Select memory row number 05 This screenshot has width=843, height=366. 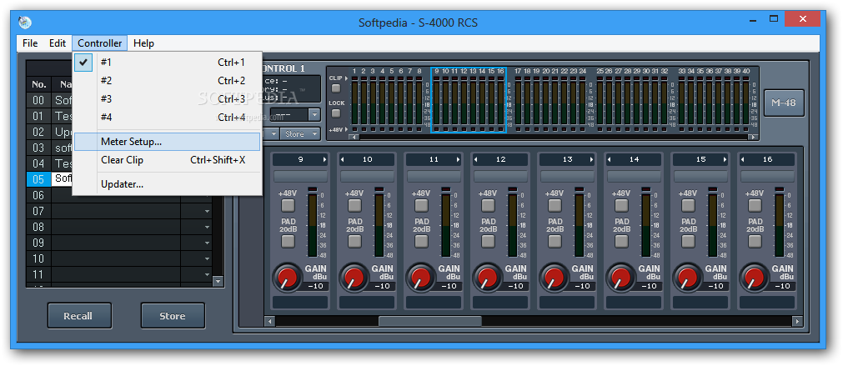pos(38,179)
